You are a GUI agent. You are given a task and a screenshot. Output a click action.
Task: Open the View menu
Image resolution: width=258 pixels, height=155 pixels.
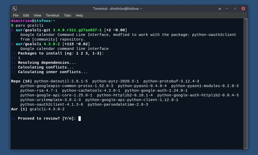(x=37, y=15)
